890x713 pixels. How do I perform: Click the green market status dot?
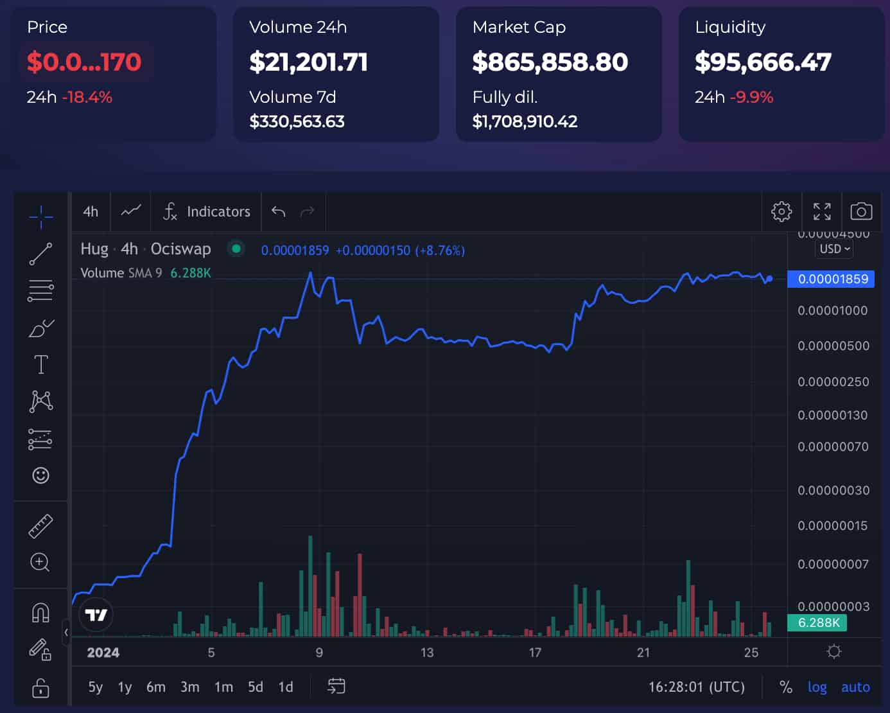point(236,249)
